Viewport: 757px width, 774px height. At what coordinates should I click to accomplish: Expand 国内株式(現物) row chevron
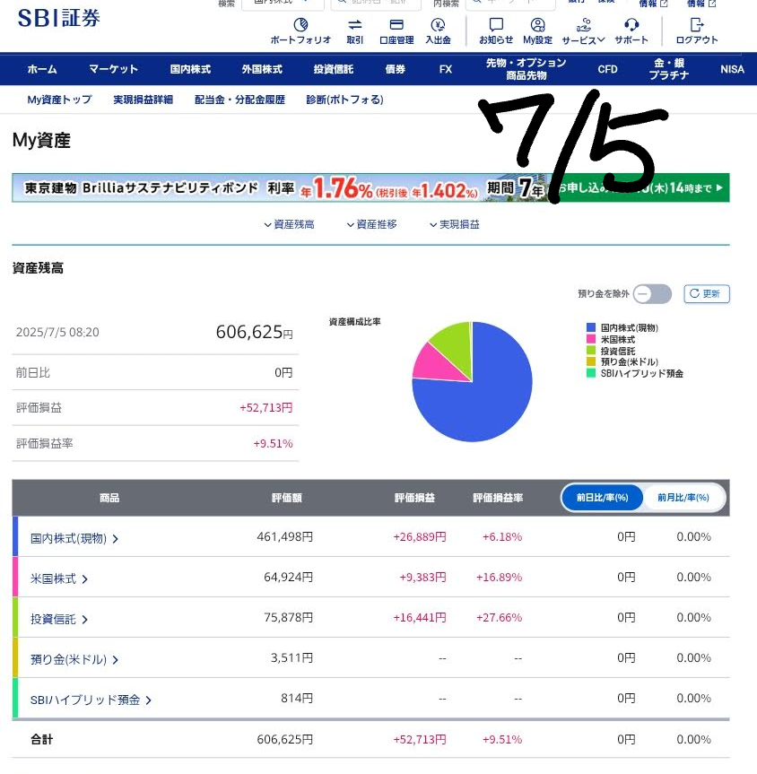(x=115, y=538)
